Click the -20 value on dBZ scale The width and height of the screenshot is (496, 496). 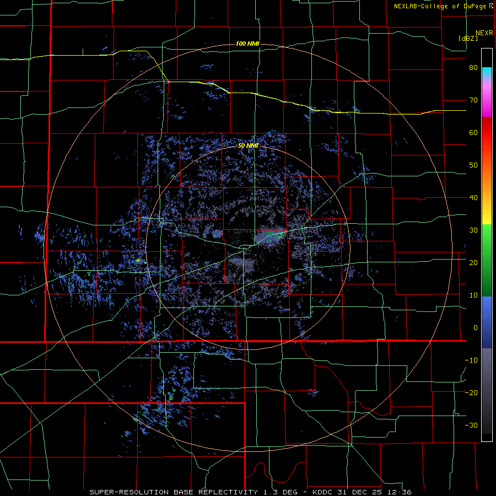point(471,393)
